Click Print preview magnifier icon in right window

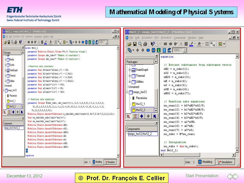click(x=140, y=44)
